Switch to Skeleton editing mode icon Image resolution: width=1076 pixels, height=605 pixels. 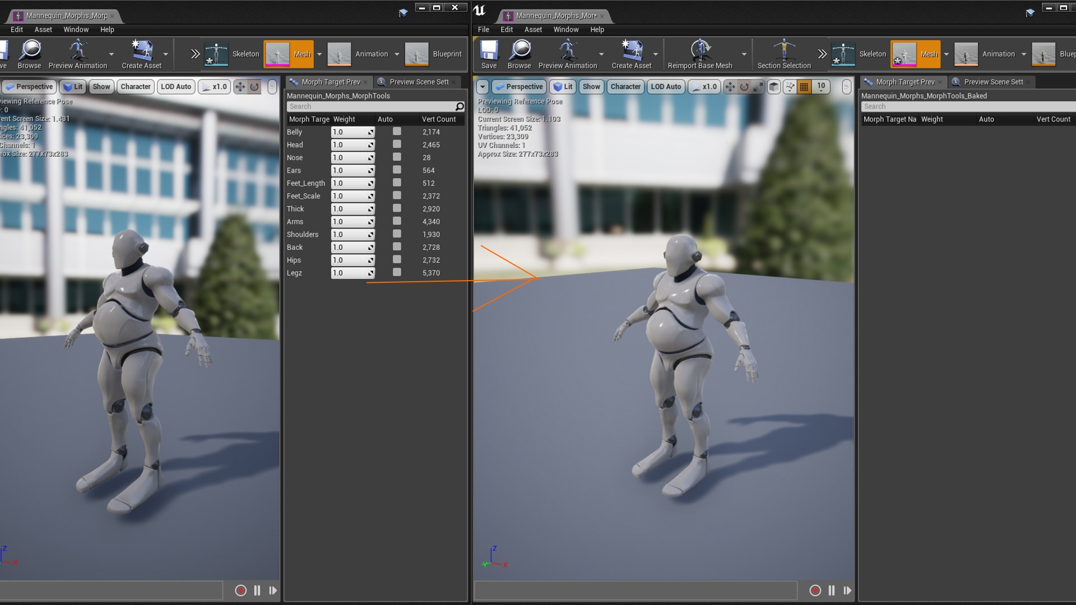coord(843,53)
